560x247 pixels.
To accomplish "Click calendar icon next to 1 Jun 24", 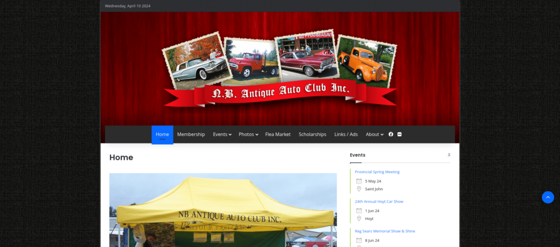I will (x=359, y=211).
